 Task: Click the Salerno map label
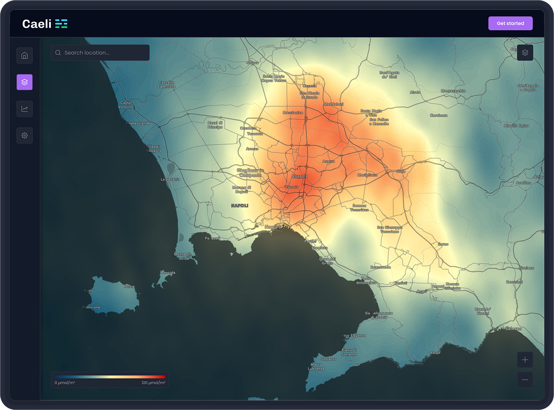513,329
